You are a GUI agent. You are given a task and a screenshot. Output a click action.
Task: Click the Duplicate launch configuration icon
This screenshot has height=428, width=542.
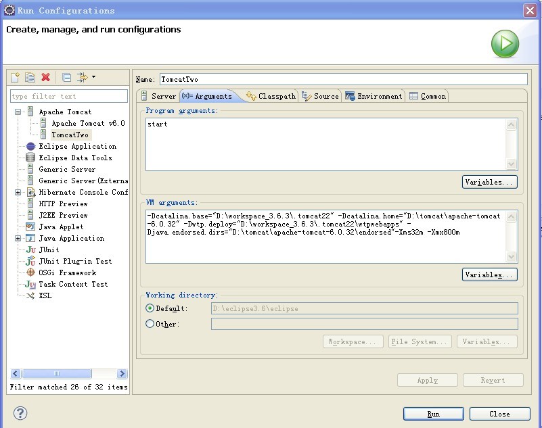[30, 77]
